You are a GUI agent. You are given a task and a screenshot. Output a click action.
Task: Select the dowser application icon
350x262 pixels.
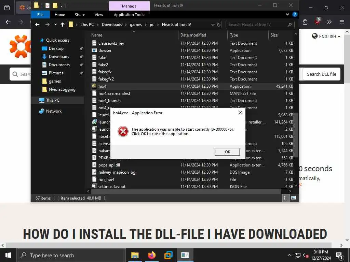[94, 50]
